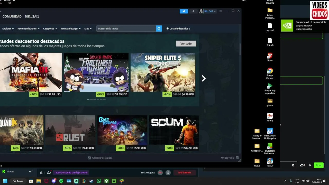The width and height of the screenshot is (329, 185).
Task: Advance the carousel with right arrow
Action: point(204,78)
